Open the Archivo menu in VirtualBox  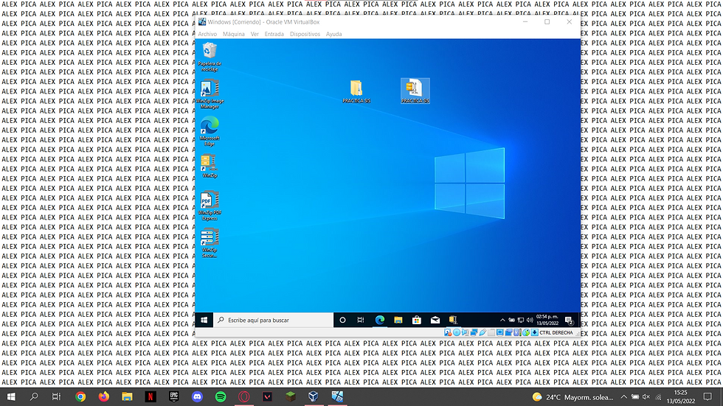tap(207, 34)
